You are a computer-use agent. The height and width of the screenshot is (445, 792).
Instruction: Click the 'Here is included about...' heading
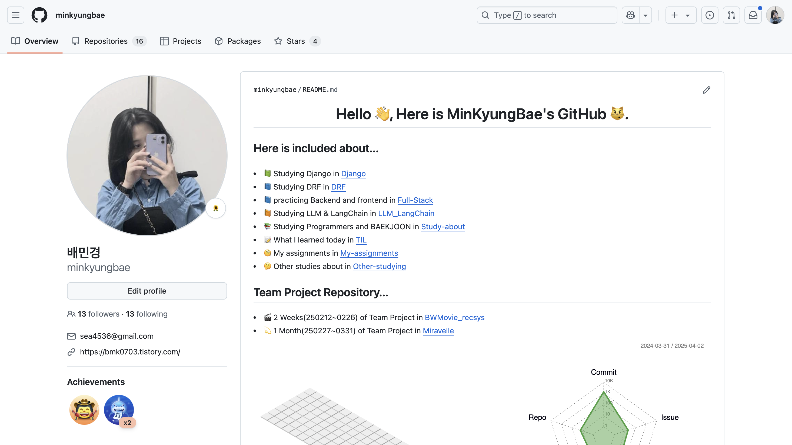[x=316, y=148]
